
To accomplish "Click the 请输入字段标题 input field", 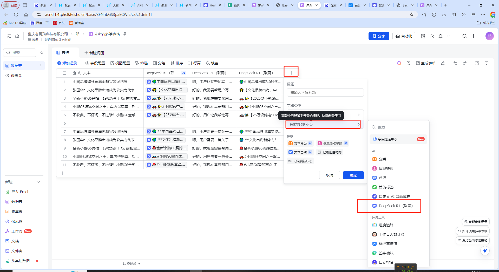I will pos(325,93).
